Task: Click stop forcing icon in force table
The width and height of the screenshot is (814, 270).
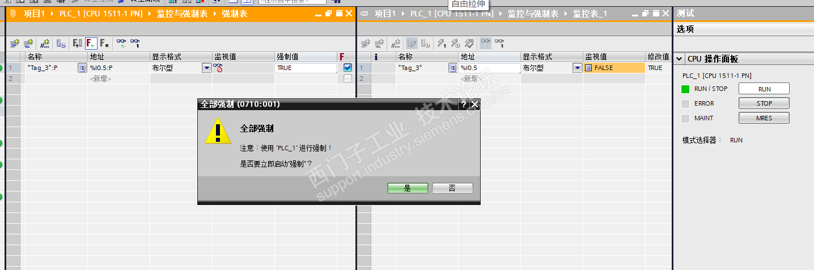Action: tap(104, 42)
